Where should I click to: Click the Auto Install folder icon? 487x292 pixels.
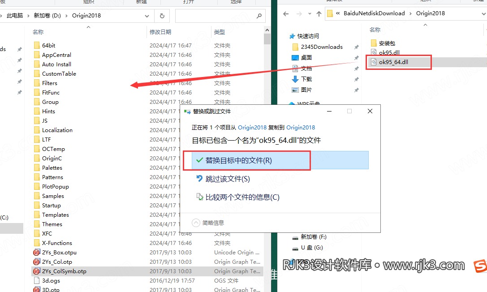(37, 64)
